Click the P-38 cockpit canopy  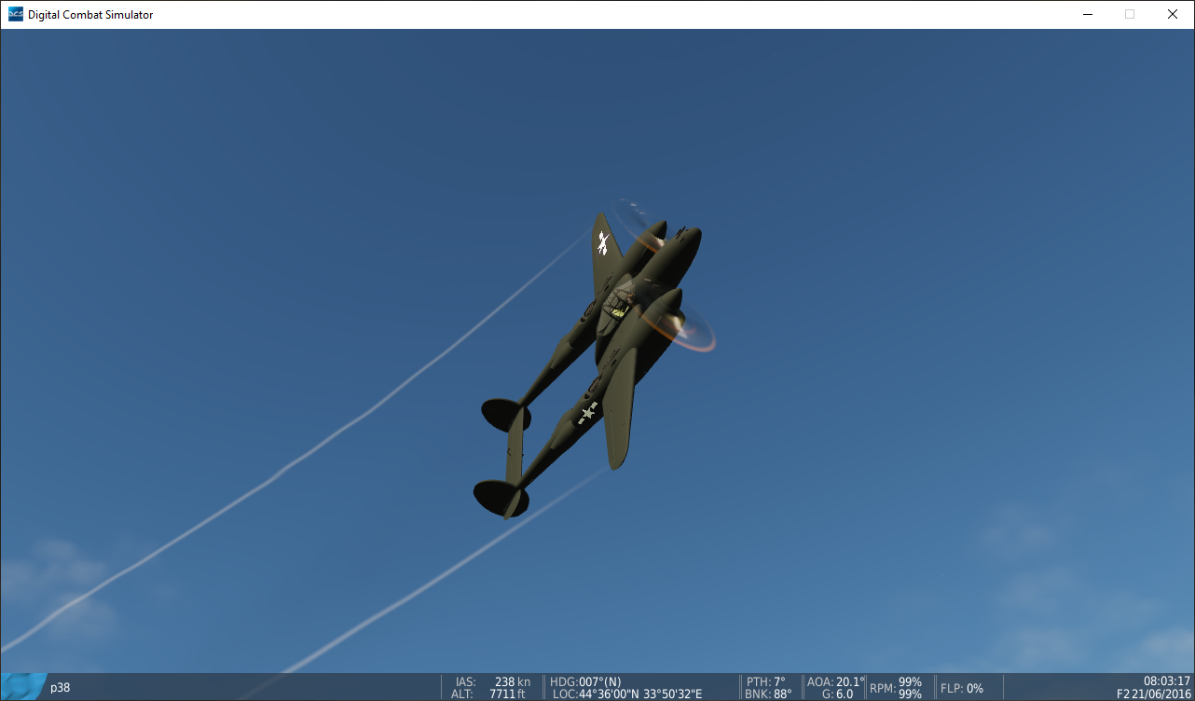click(x=616, y=305)
